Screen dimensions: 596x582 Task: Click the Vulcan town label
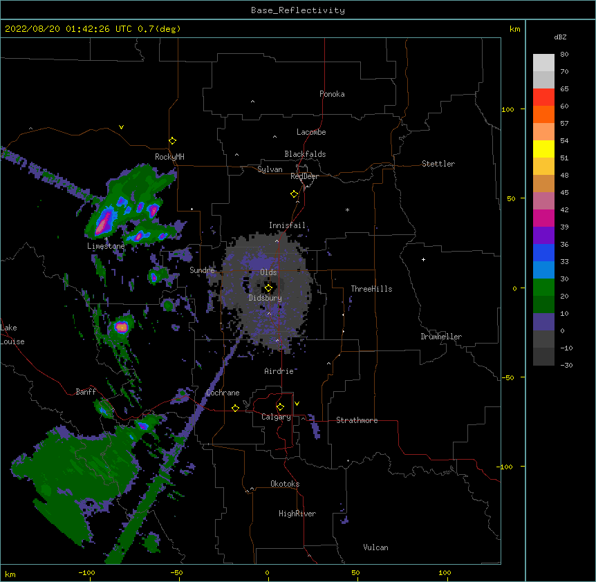(x=375, y=547)
